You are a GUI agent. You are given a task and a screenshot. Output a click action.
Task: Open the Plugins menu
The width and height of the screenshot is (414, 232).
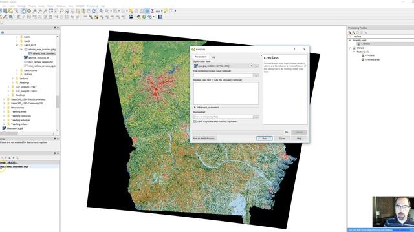point(32,6)
